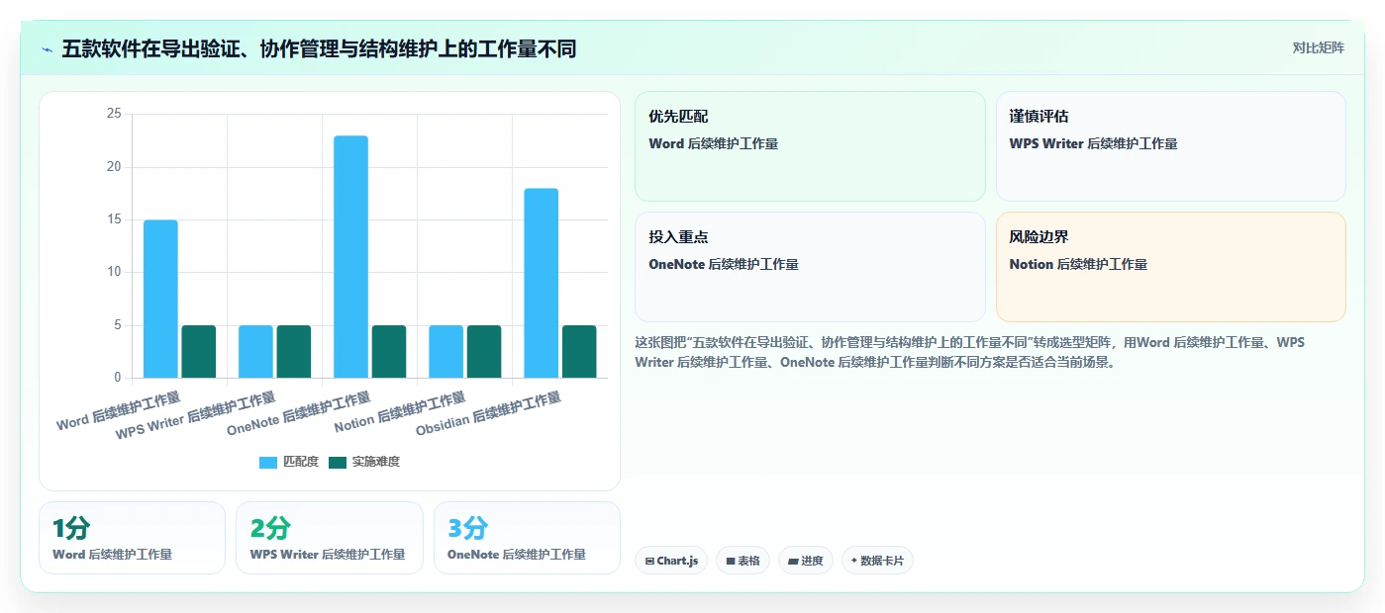Viewport: 1385px width, 613px height.
Task: Click the Notion 匹配度 blue bar
Action: pos(445,351)
